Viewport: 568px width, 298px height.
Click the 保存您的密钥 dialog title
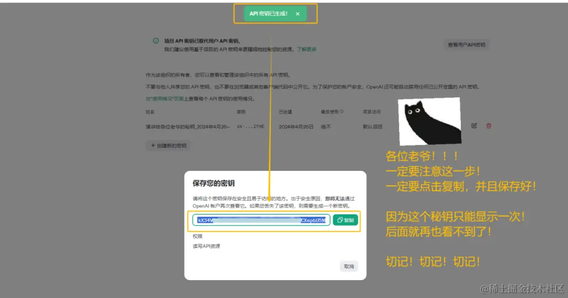[214, 183]
